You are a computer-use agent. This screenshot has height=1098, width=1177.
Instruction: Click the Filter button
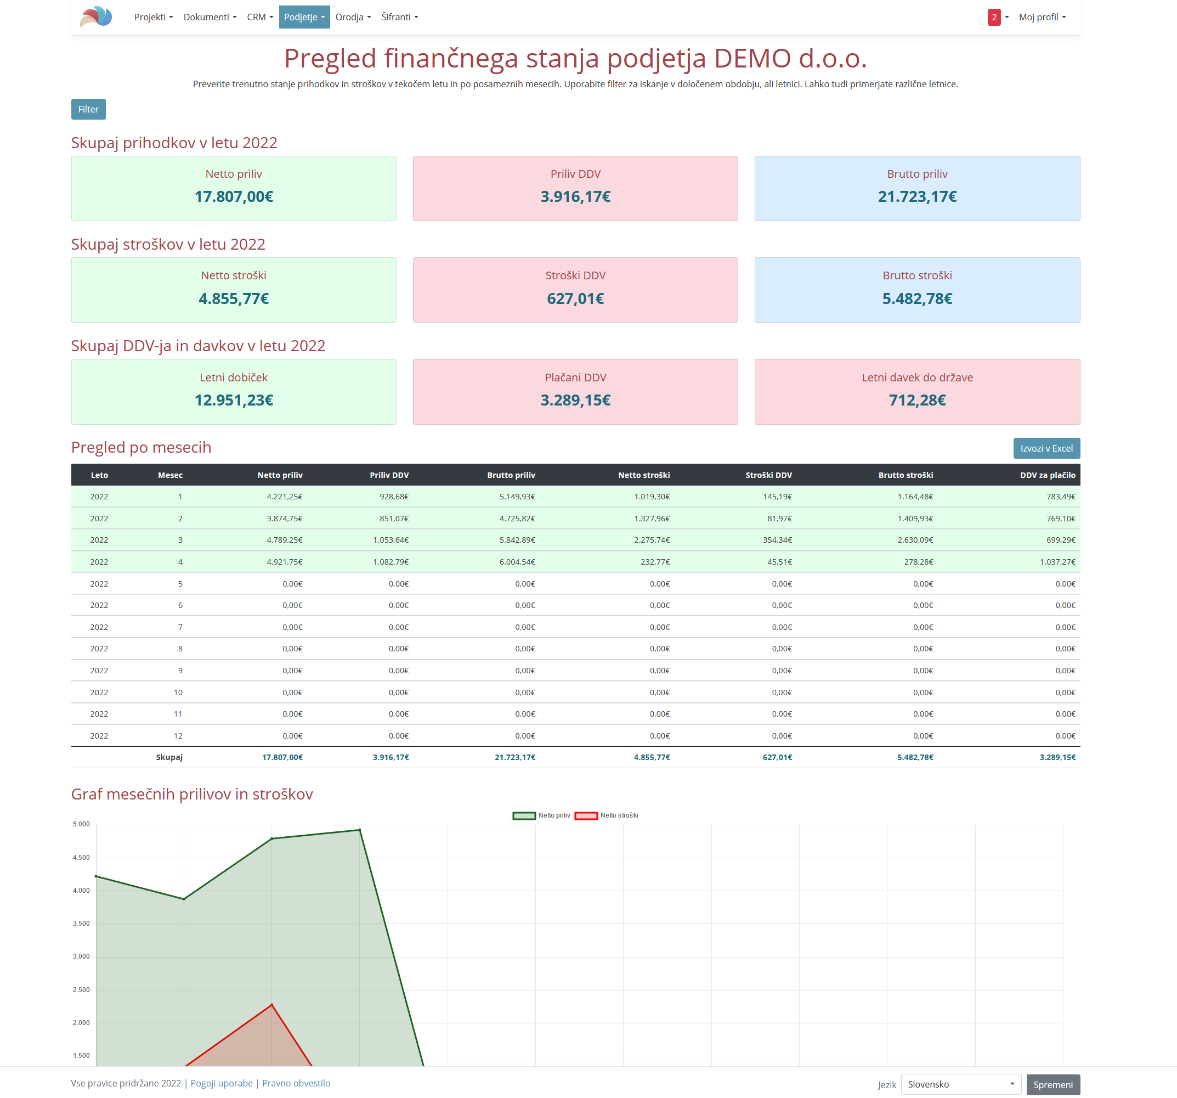tap(88, 109)
